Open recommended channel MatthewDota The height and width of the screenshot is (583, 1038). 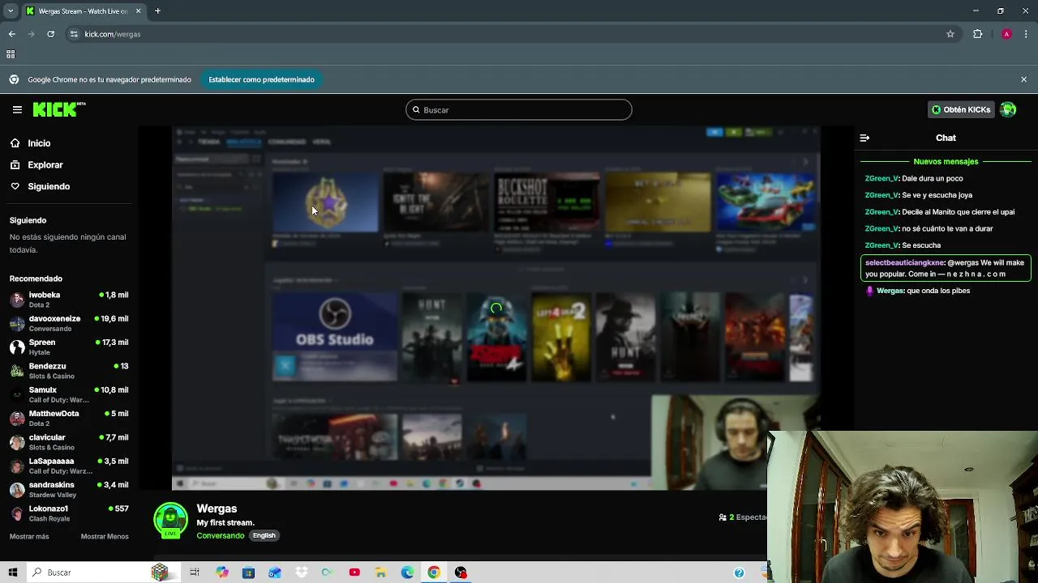(x=69, y=419)
